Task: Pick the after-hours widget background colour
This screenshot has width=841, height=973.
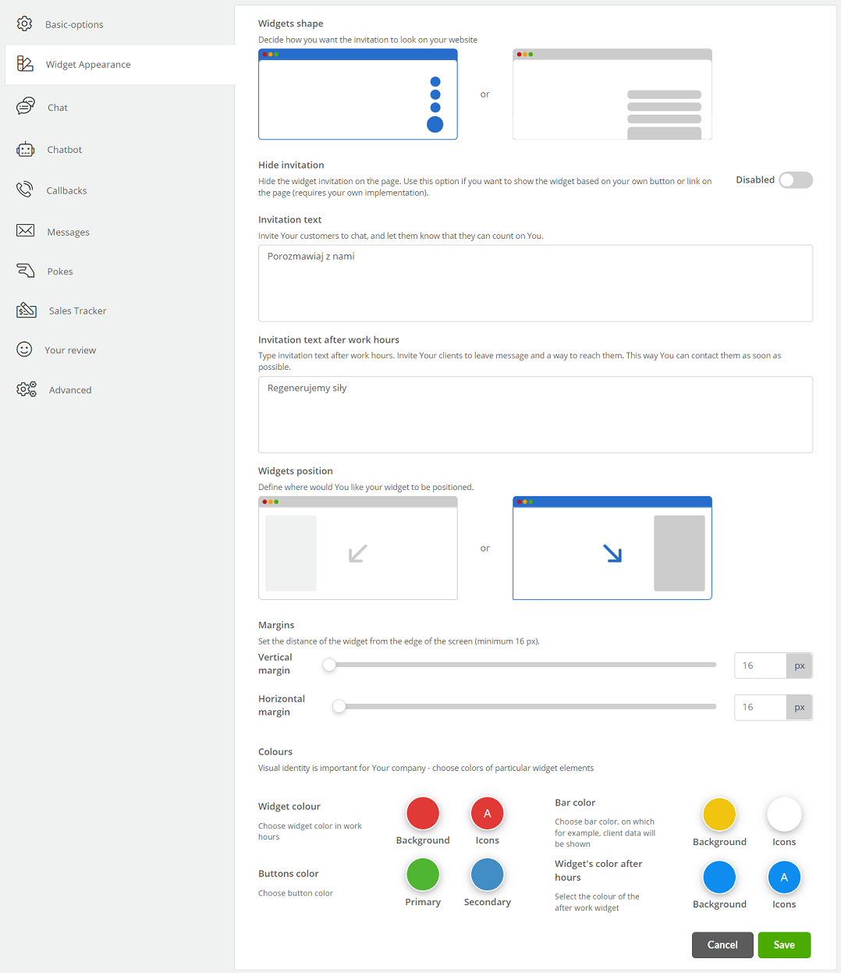Action: point(719,877)
